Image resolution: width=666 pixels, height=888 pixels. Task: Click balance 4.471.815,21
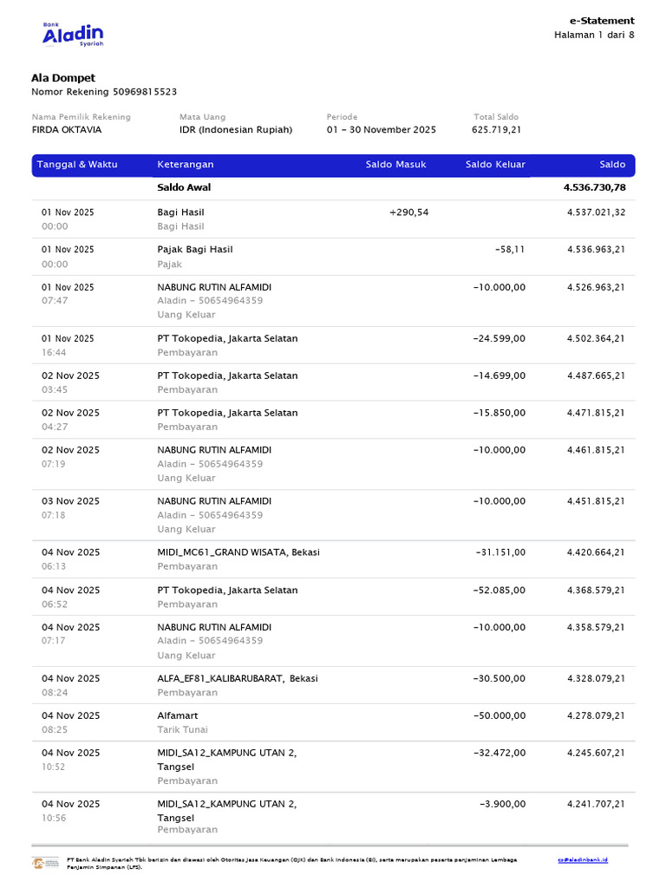597,414
